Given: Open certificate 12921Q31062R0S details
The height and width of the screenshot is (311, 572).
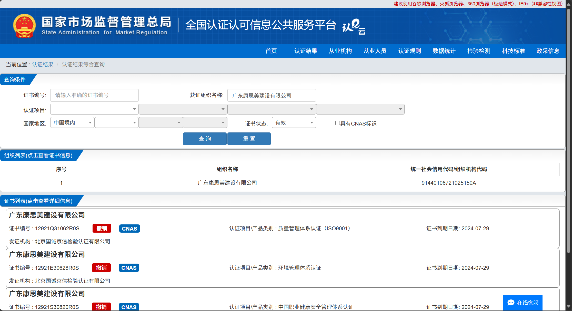Looking at the screenshot, I should click(x=283, y=228).
